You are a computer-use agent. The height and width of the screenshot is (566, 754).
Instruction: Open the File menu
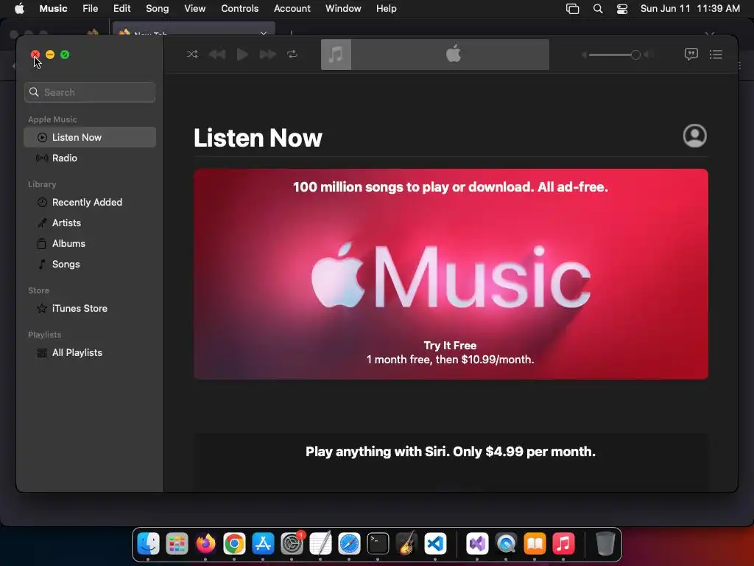coord(91,8)
